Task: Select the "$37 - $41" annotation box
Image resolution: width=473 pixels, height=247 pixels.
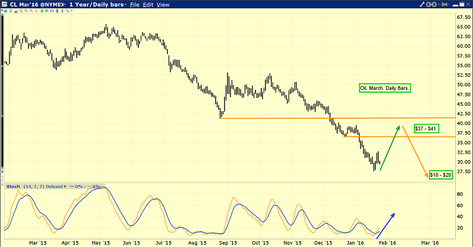Action: (x=426, y=129)
